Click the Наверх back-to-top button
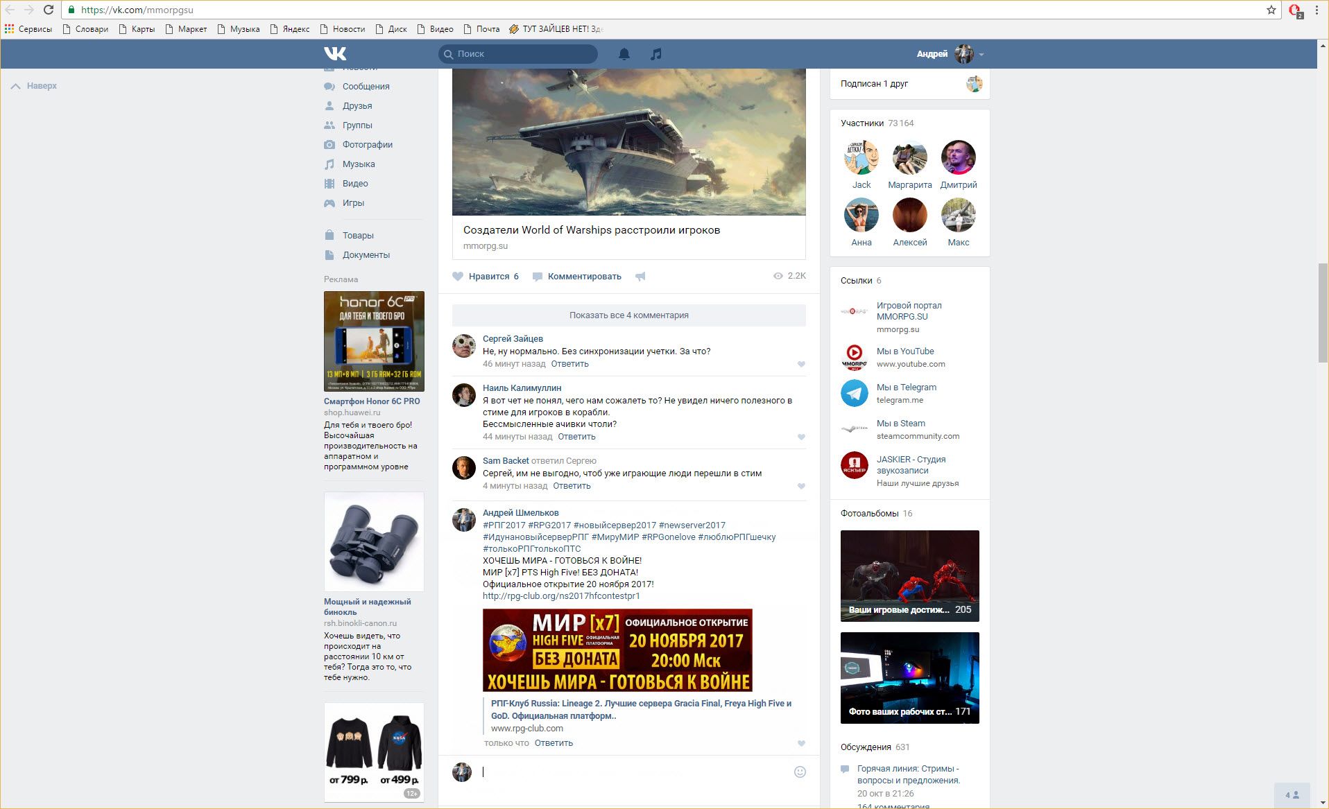 tap(34, 86)
